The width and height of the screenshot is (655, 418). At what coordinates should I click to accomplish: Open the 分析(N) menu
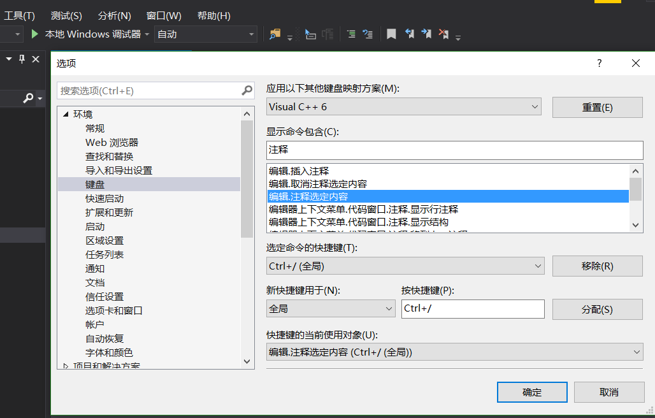tap(115, 16)
